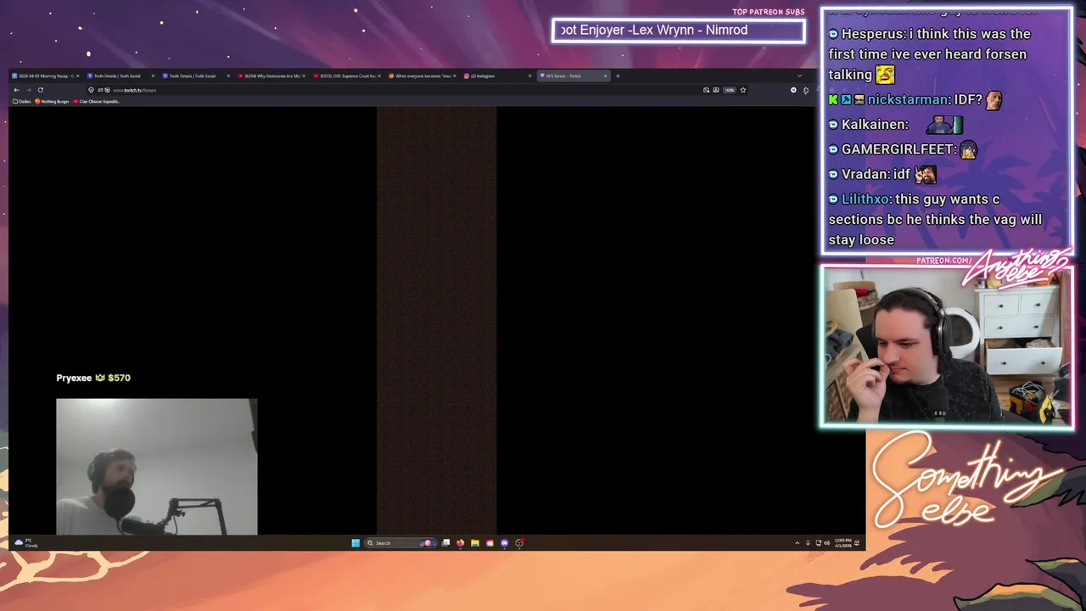Click the zoom level indicator in address bar
This screenshot has height=611, width=1086.
(730, 90)
